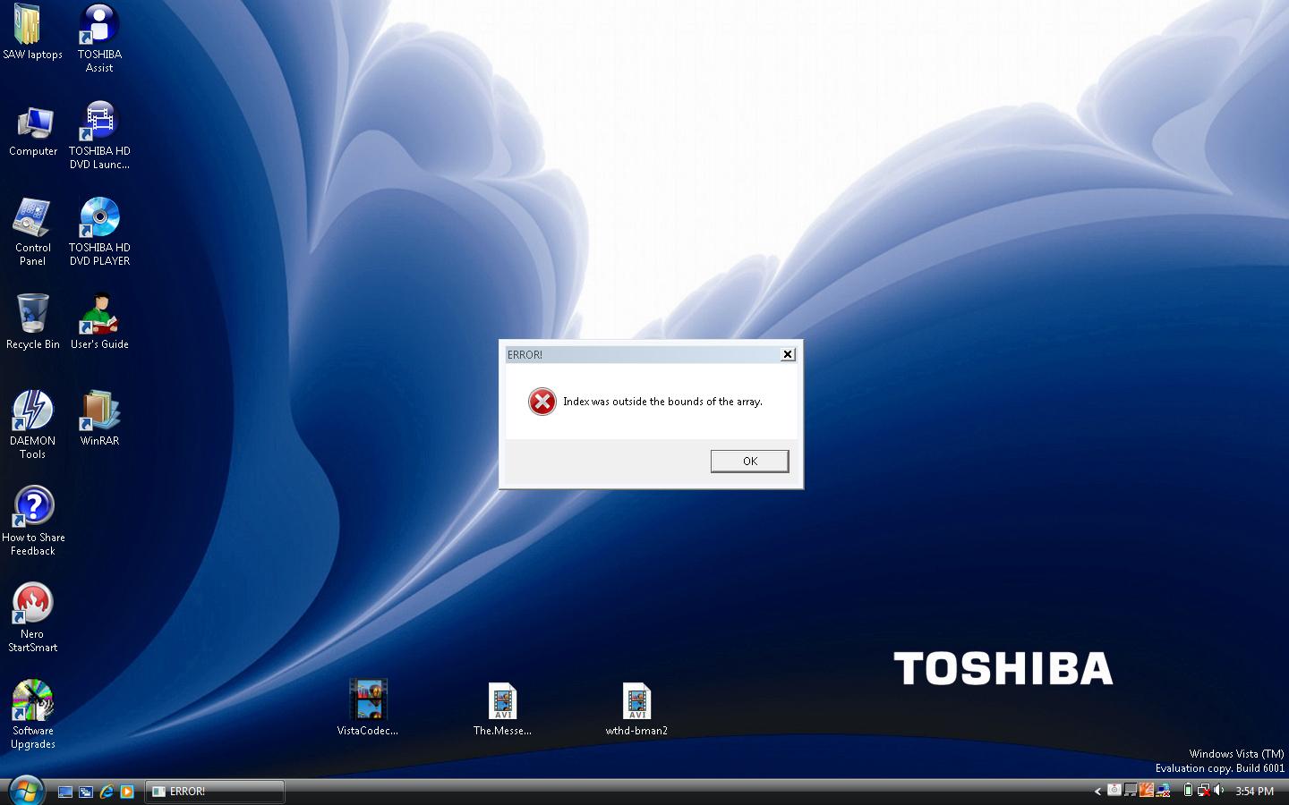1289x805 pixels.
Task: Select Software Upgrades desktop icon
Action: coord(33,715)
